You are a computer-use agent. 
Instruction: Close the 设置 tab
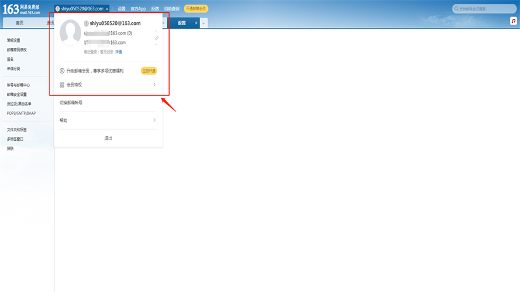[196, 23]
